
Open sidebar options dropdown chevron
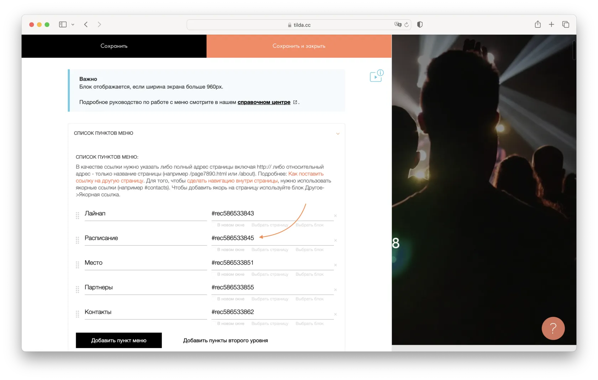pyautogui.click(x=73, y=25)
